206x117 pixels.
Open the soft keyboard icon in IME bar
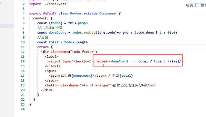(x=202, y=5)
